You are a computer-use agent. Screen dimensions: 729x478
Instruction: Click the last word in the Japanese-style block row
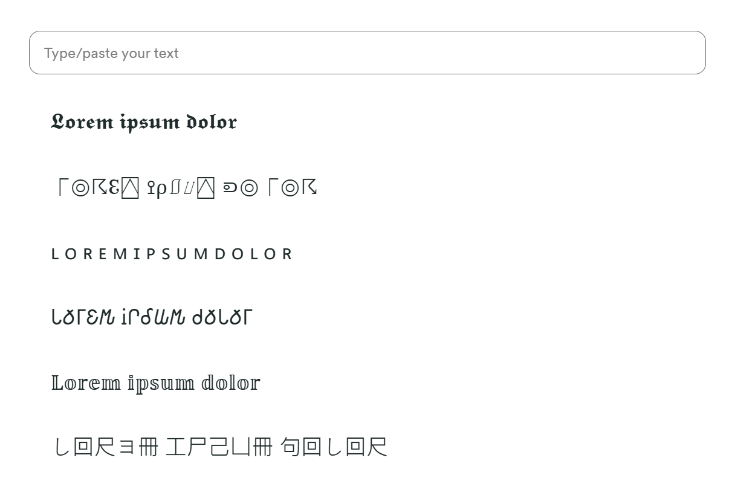(x=334, y=448)
